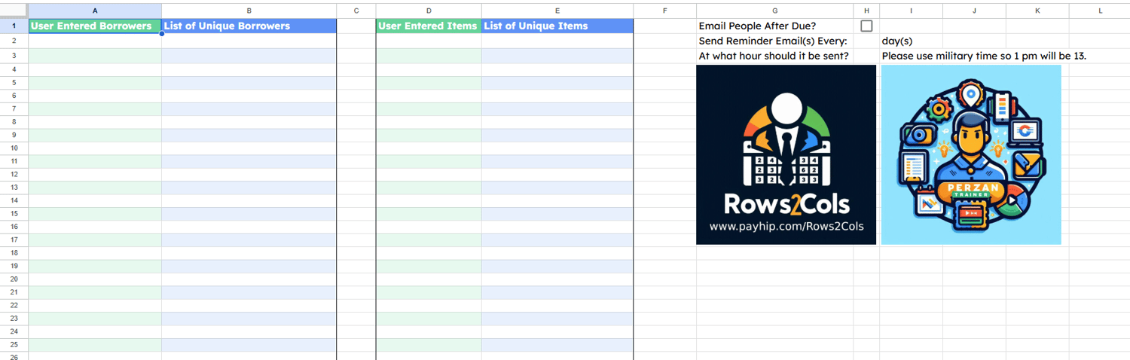Select column F header
1130x360 pixels.
click(665, 10)
